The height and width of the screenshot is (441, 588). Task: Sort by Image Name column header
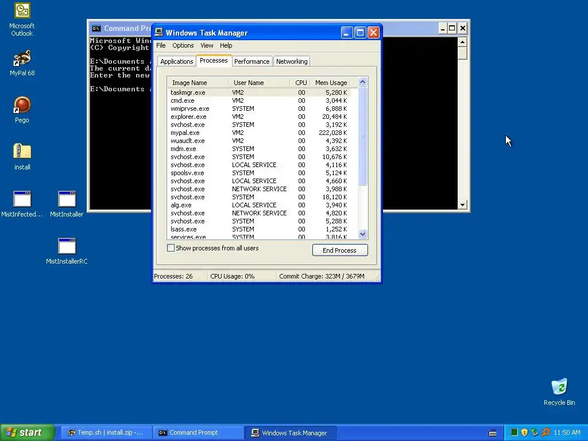198,83
